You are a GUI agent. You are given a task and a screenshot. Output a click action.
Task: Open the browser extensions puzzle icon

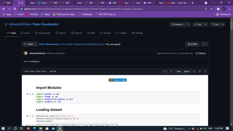click(218, 9)
